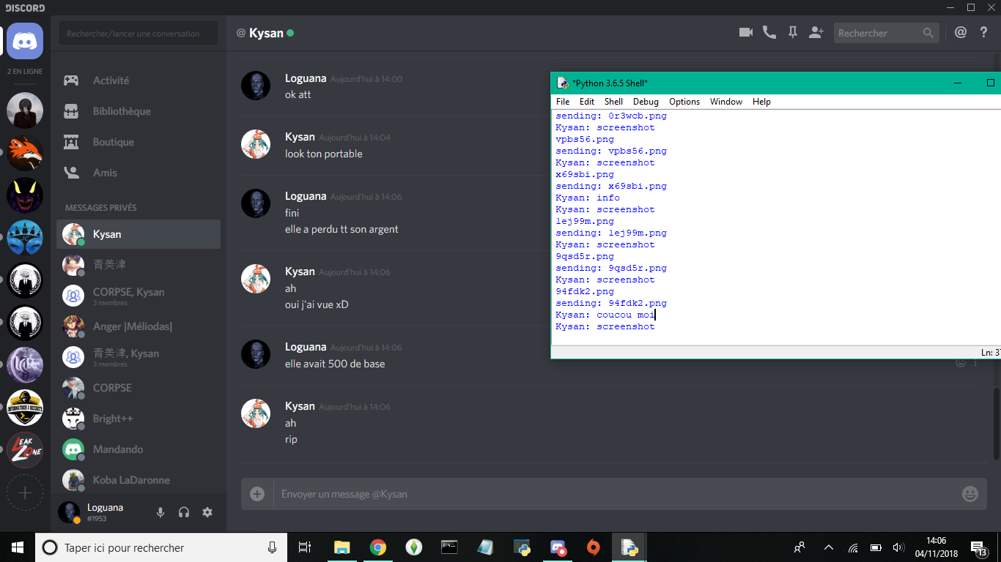Click the message 'elle avait 500 de base'

(x=335, y=364)
